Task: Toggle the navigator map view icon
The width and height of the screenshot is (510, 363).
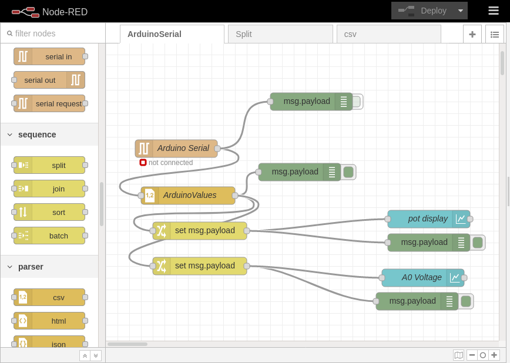Action: 458,355
